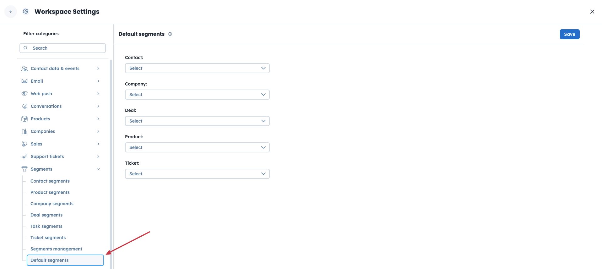Screen dimensions: 602x269
Task: Go to Segments management
Action: 56,249
